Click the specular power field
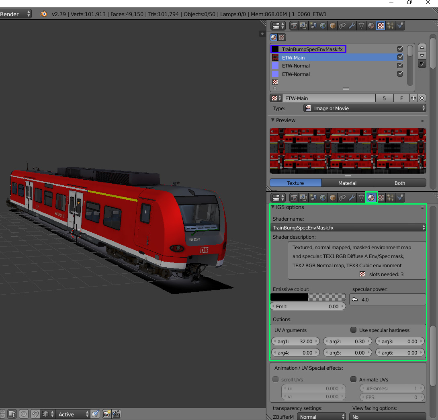This screenshot has width=438, height=420. (387, 299)
